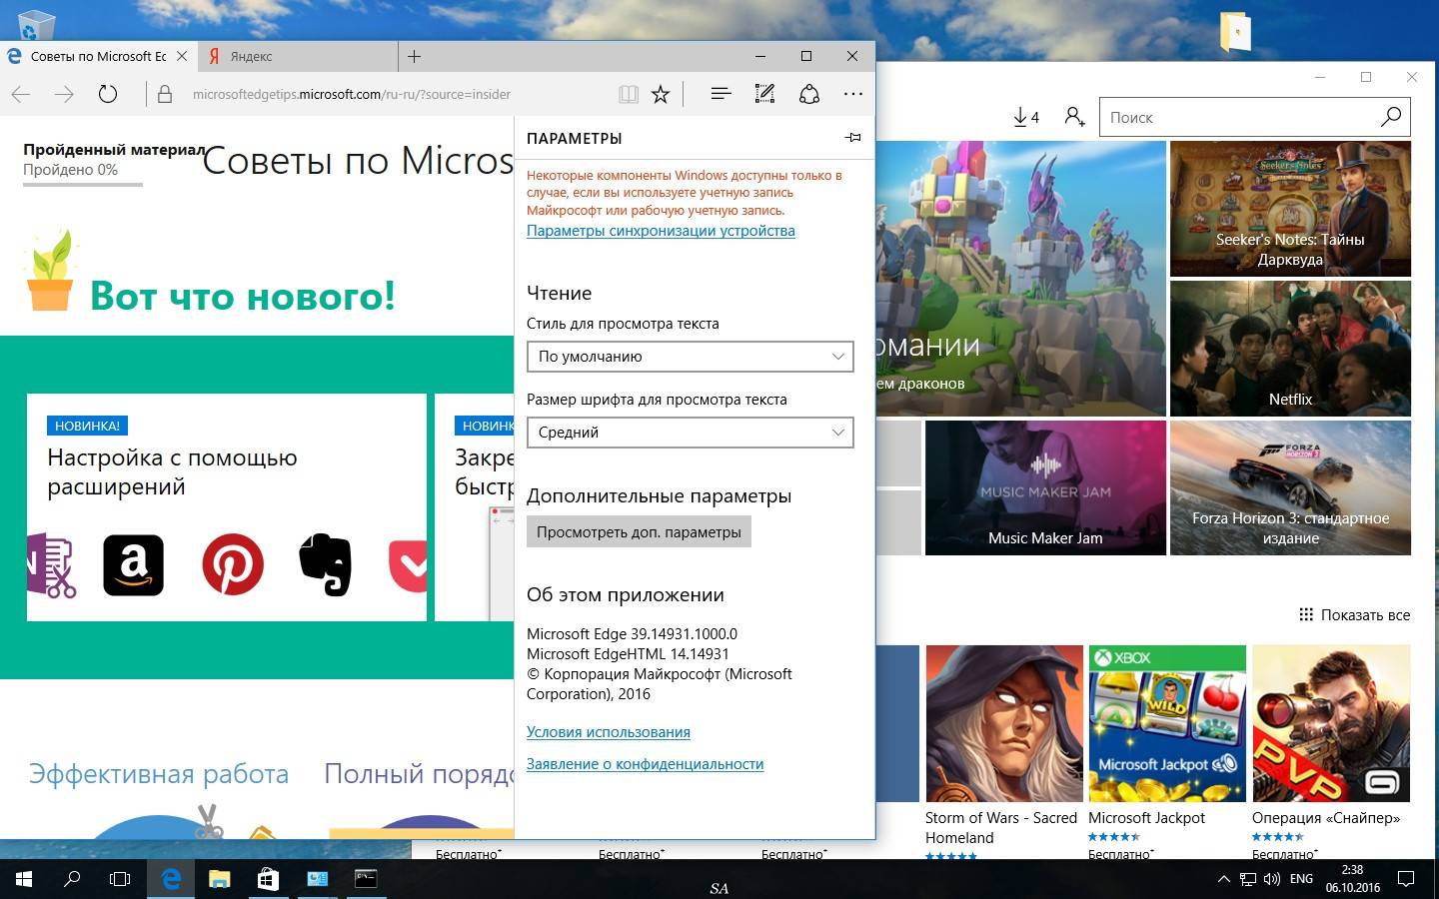This screenshot has width=1439, height=899.
Task: Go back using Edge back arrow
Action: pyautogui.click(x=21, y=94)
